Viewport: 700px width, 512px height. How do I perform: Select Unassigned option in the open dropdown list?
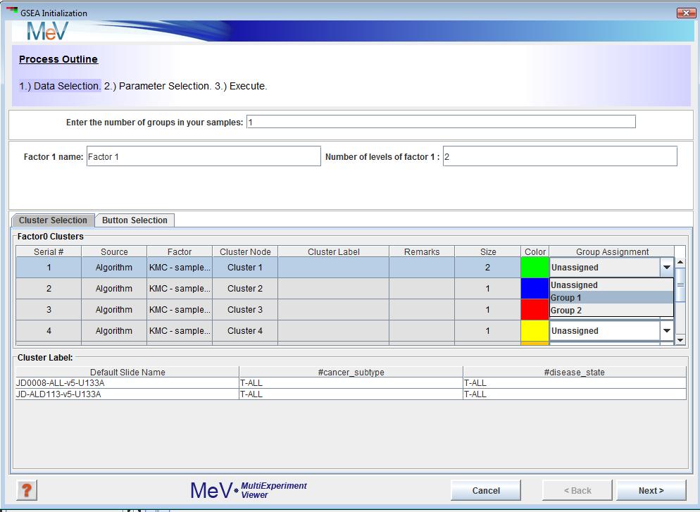pyautogui.click(x=611, y=285)
